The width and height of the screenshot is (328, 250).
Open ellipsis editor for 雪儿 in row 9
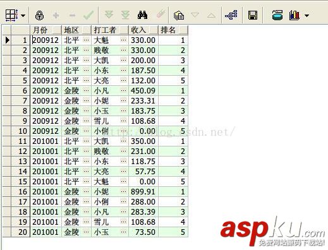click(x=124, y=120)
